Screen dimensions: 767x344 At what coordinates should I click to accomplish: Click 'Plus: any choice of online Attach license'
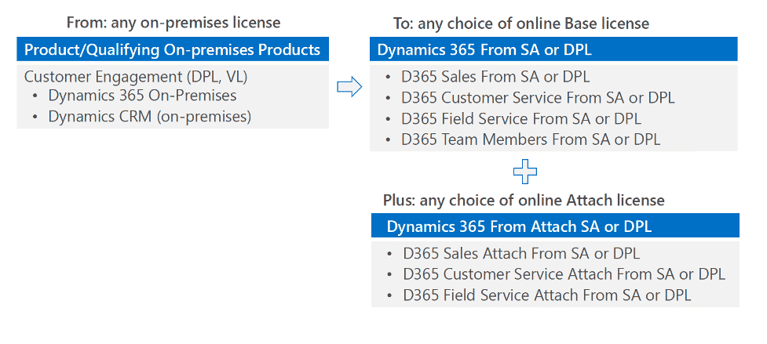coord(524,200)
